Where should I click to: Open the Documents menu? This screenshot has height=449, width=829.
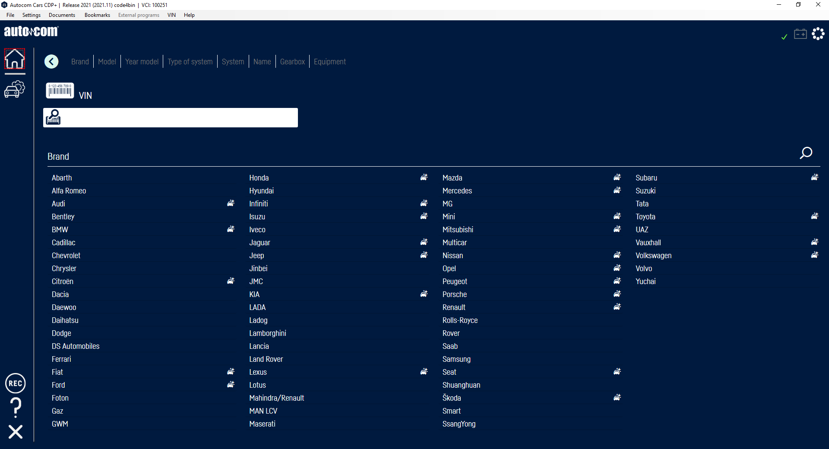pyautogui.click(x=62, y=15)
